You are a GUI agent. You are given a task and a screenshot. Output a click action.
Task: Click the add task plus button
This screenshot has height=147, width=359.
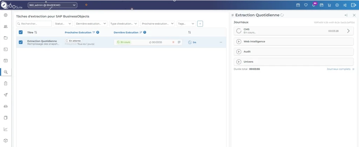(x=200, y=24)
